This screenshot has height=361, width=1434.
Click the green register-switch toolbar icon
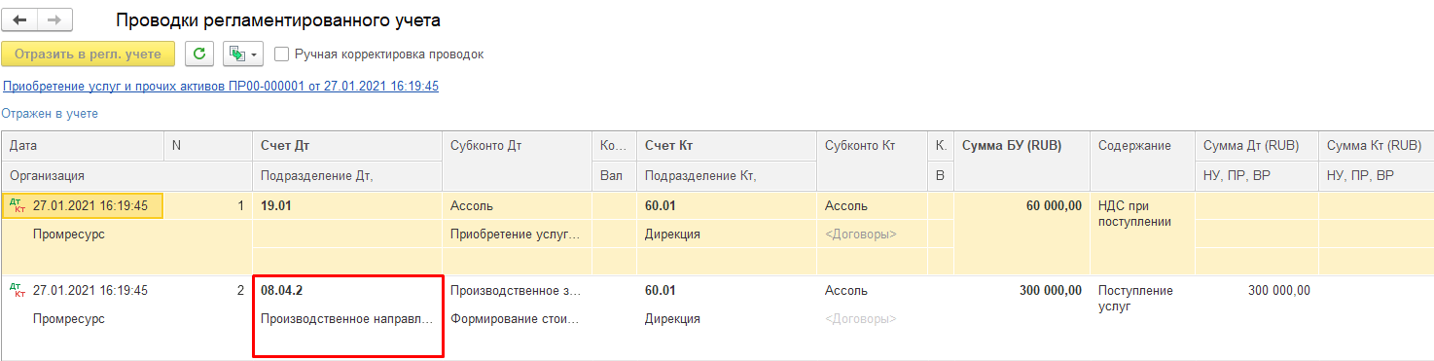tap(235, 54)
